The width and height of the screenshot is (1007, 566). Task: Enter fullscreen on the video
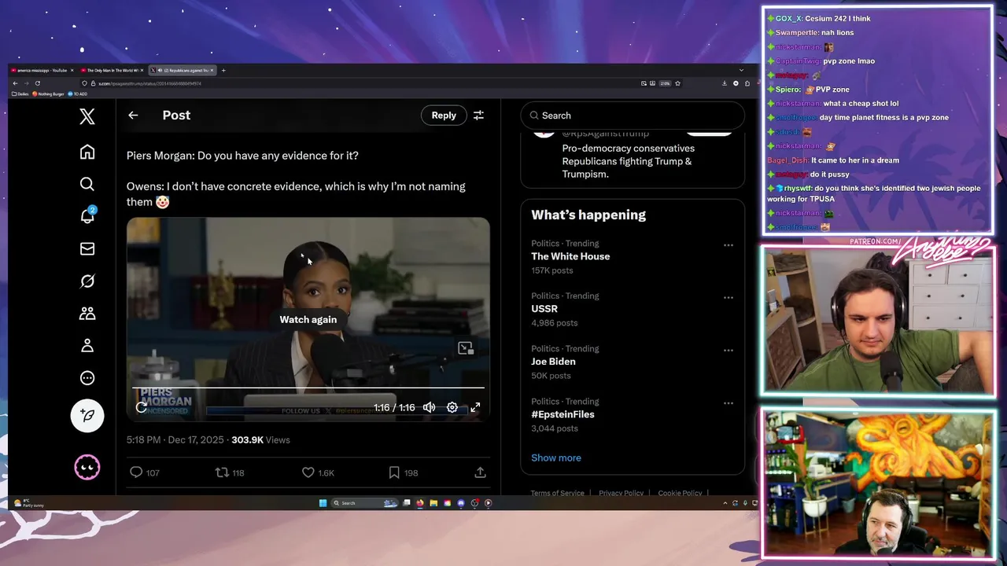tap(475, 407)
